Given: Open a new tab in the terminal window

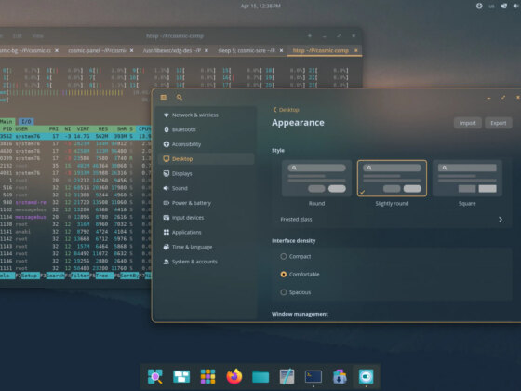Looking at the screenshot, I should 310,36.
